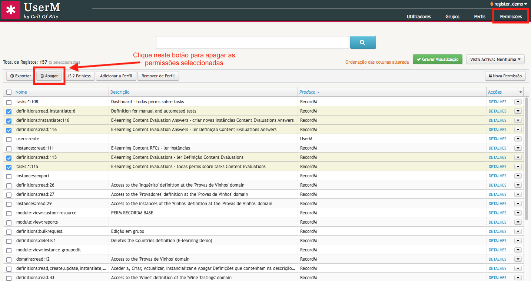Check the user:create row checkbox
This screenshot has height=281, width=531.
9,139
